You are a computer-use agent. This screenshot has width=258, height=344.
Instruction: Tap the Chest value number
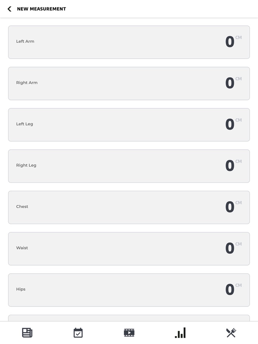(230, 207)
